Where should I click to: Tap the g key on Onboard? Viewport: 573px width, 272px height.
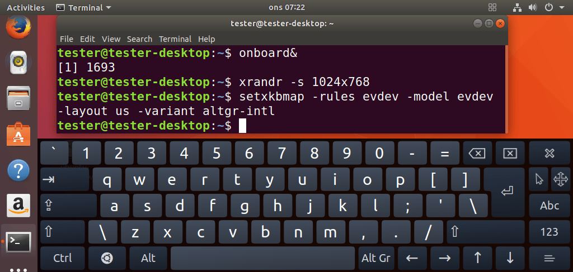point(245,206)
